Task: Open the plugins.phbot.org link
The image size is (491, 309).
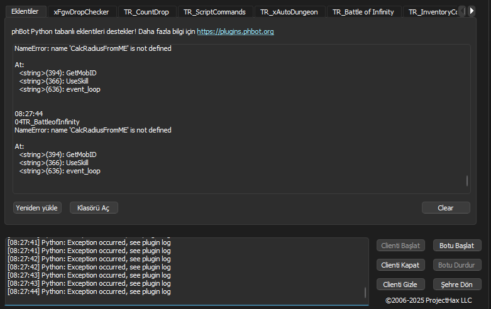Action: click(x=235, y=31)
